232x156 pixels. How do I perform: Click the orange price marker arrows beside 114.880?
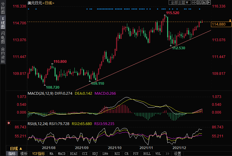[x=230, y=21]
